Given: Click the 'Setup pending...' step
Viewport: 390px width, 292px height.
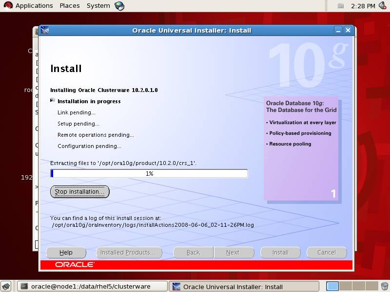Looking at the screenshot, I should click(78, 124).
